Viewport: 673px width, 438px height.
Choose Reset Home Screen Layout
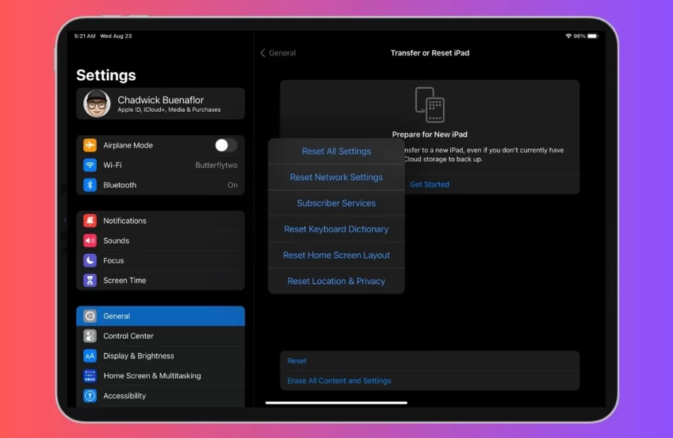pos(336,255)
